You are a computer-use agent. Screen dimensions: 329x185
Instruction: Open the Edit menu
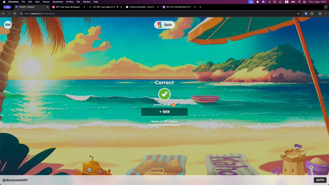tap(30, 2)
